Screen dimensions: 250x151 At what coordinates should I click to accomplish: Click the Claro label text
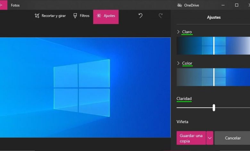tap(187, 32)
